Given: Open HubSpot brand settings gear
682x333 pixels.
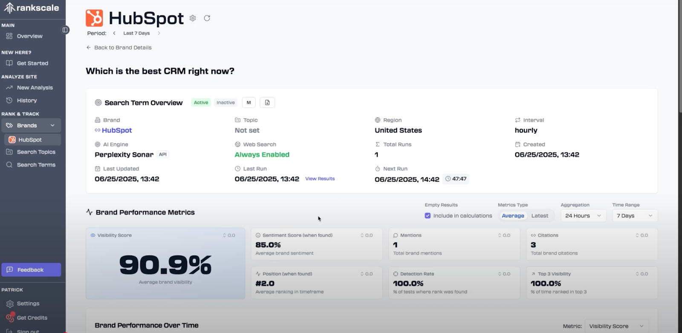Looking at the screenshot, I should (193, 18).
